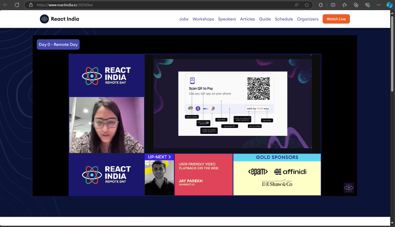Go to React India home title
The image size is (395, 227).
coord(65,19)
